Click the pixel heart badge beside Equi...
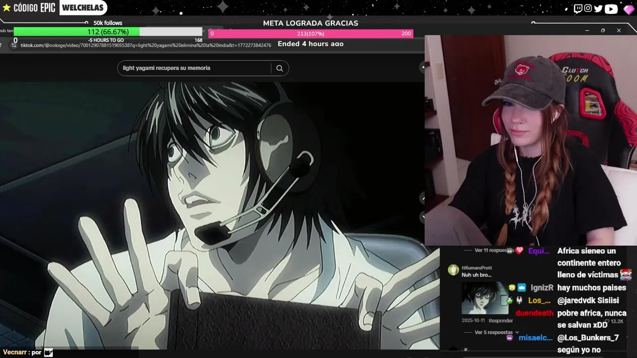Image resolution: width=637 pixels, height=358 pixels. point(520,251)
